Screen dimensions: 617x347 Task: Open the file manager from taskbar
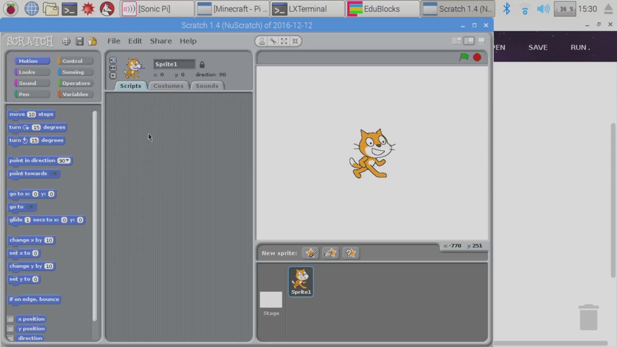(x=50, y=9)
